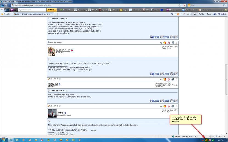Open post #4 permalink number
The height and width of the screenshot is (142, 228).
pyautogui.click(x=161, y=43)
